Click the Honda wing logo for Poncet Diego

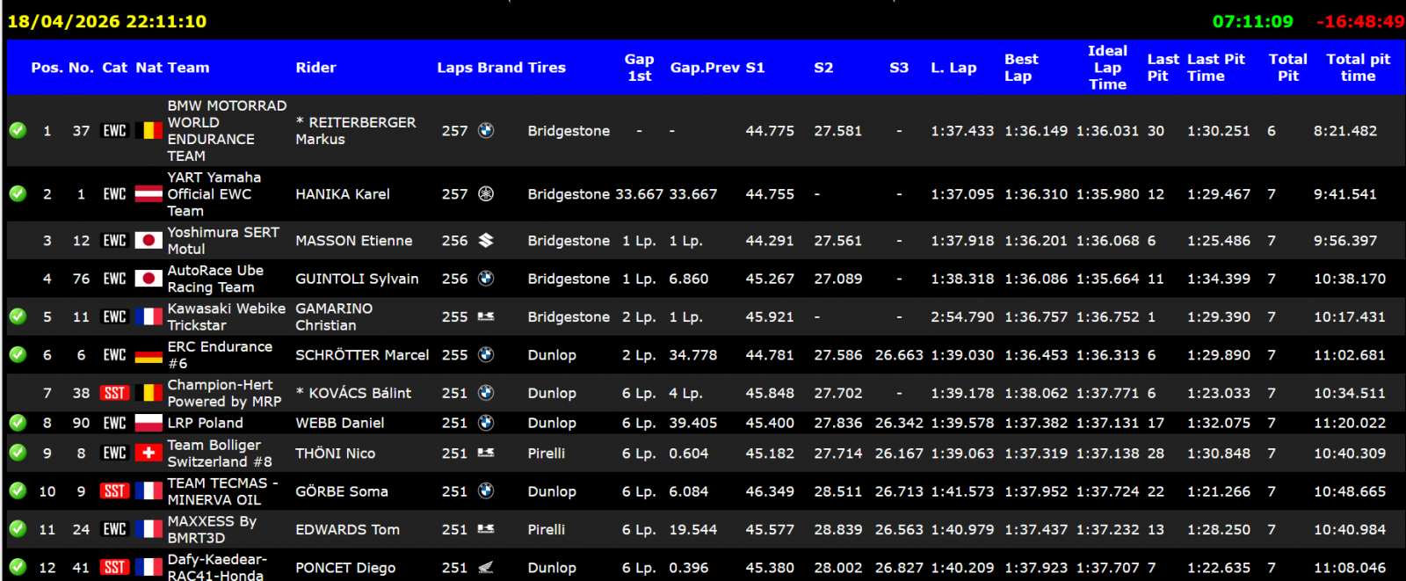pos(485,568)
